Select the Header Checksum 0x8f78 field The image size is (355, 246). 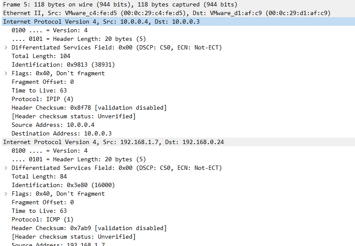89,108
